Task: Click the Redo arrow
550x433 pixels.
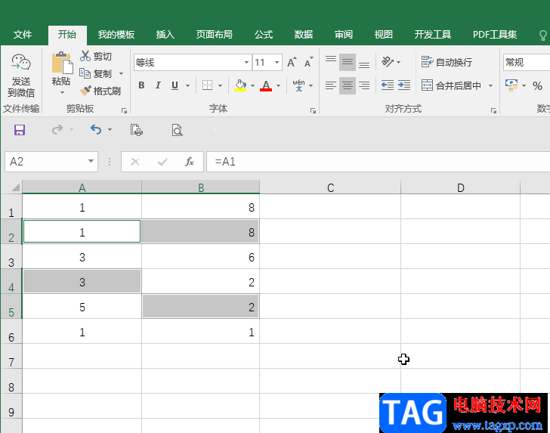Action: [57, 129]
